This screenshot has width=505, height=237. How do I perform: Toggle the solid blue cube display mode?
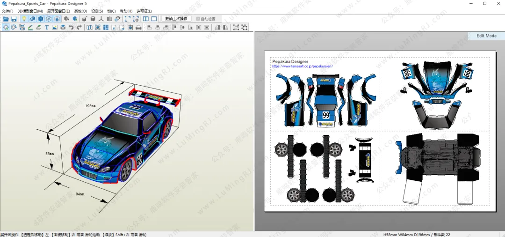(x=41, y=19)
